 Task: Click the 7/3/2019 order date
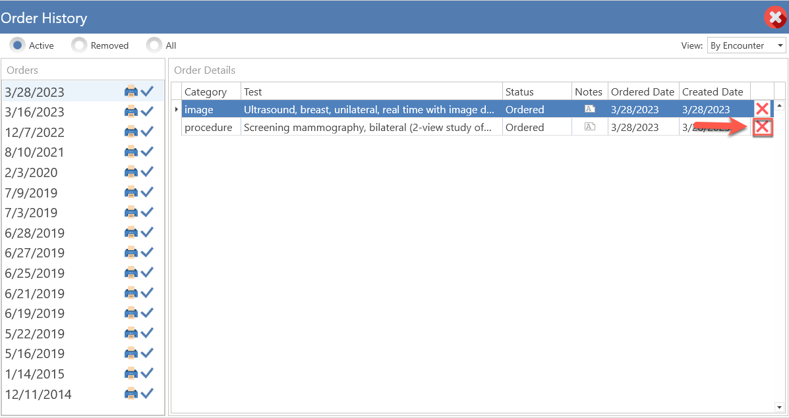coord(31,213)
